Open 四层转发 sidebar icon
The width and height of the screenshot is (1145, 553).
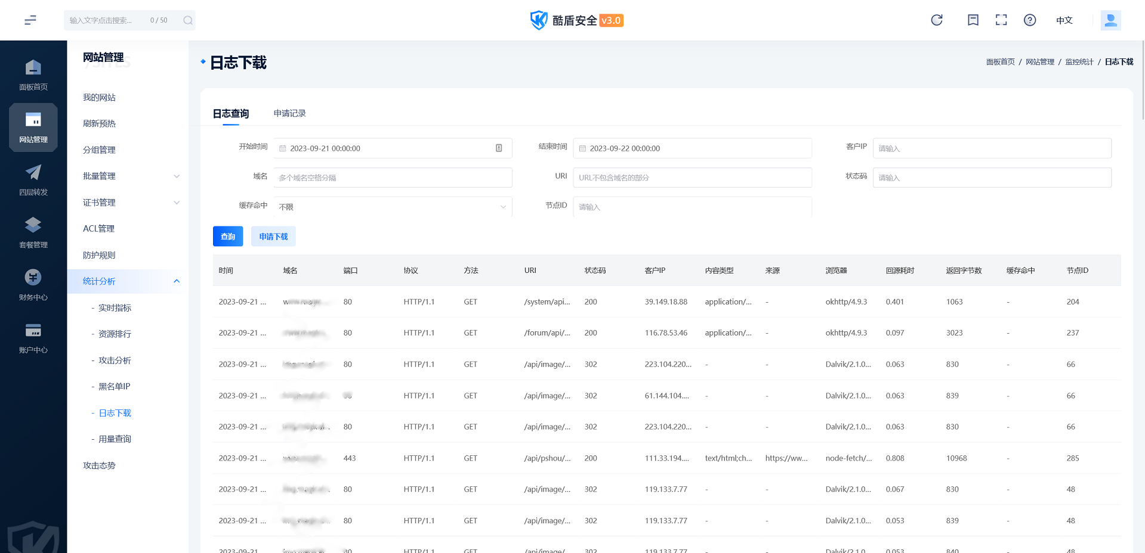point(33,180)
